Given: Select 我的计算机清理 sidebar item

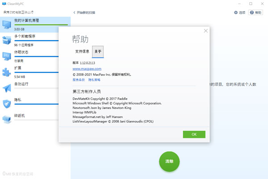Looking at the screenshot, I should tap(35, 25).
